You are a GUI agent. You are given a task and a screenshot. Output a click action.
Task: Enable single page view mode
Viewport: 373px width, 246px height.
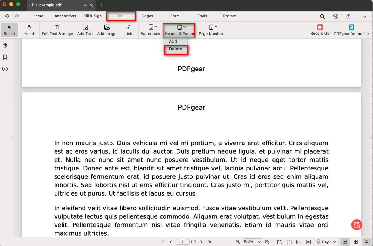coord(344,242)
